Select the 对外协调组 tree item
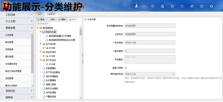 pyautogui.click(x=49, y=93)
